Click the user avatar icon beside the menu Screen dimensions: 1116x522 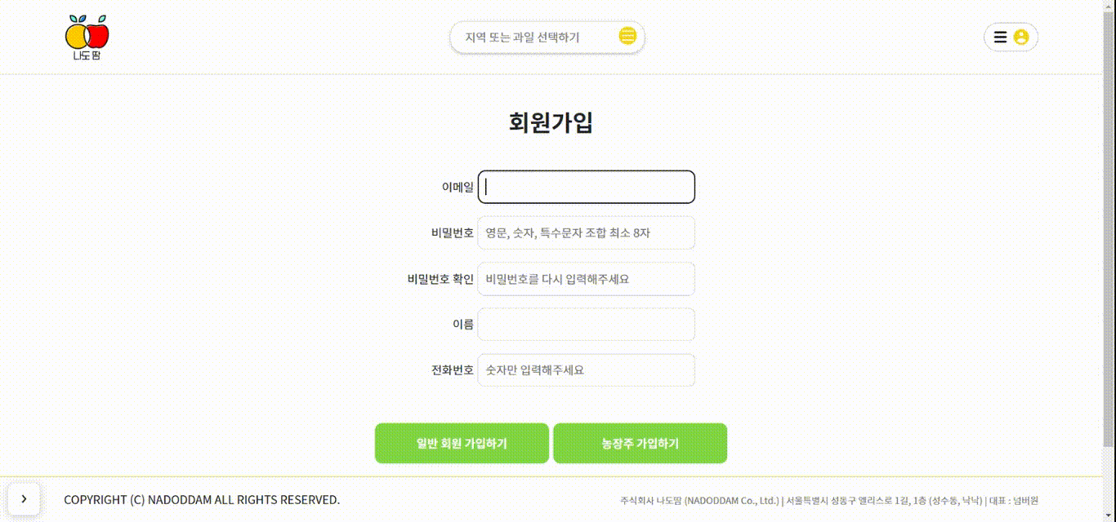click(1021, 37)
